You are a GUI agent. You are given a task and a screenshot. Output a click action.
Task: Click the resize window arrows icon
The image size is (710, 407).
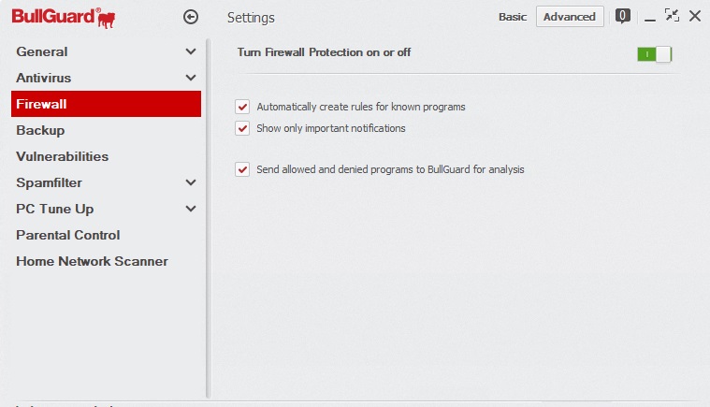(x=672, y=16)
